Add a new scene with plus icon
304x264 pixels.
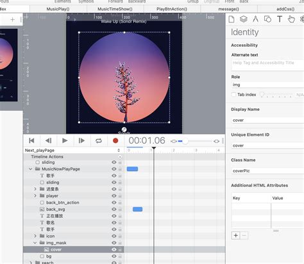point(13,20)
